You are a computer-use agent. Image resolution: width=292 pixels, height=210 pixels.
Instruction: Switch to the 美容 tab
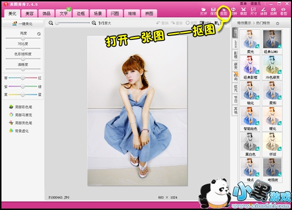(30, 13)
